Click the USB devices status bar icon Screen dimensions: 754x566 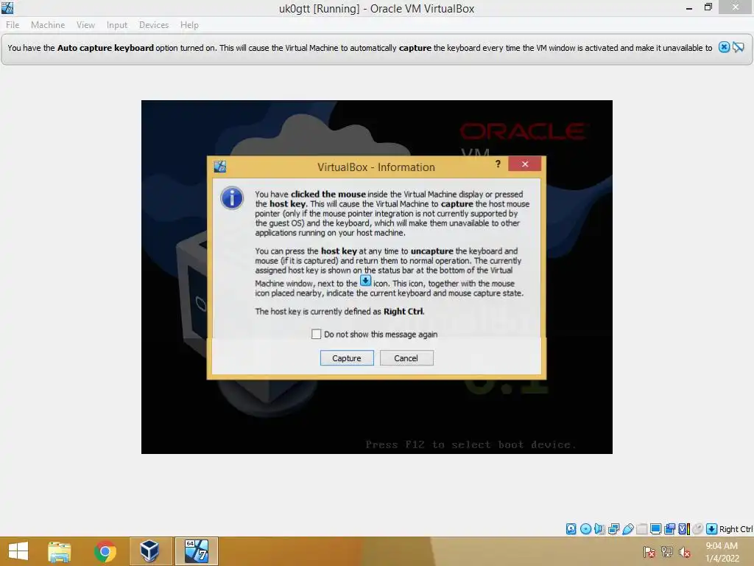(627, 529)
